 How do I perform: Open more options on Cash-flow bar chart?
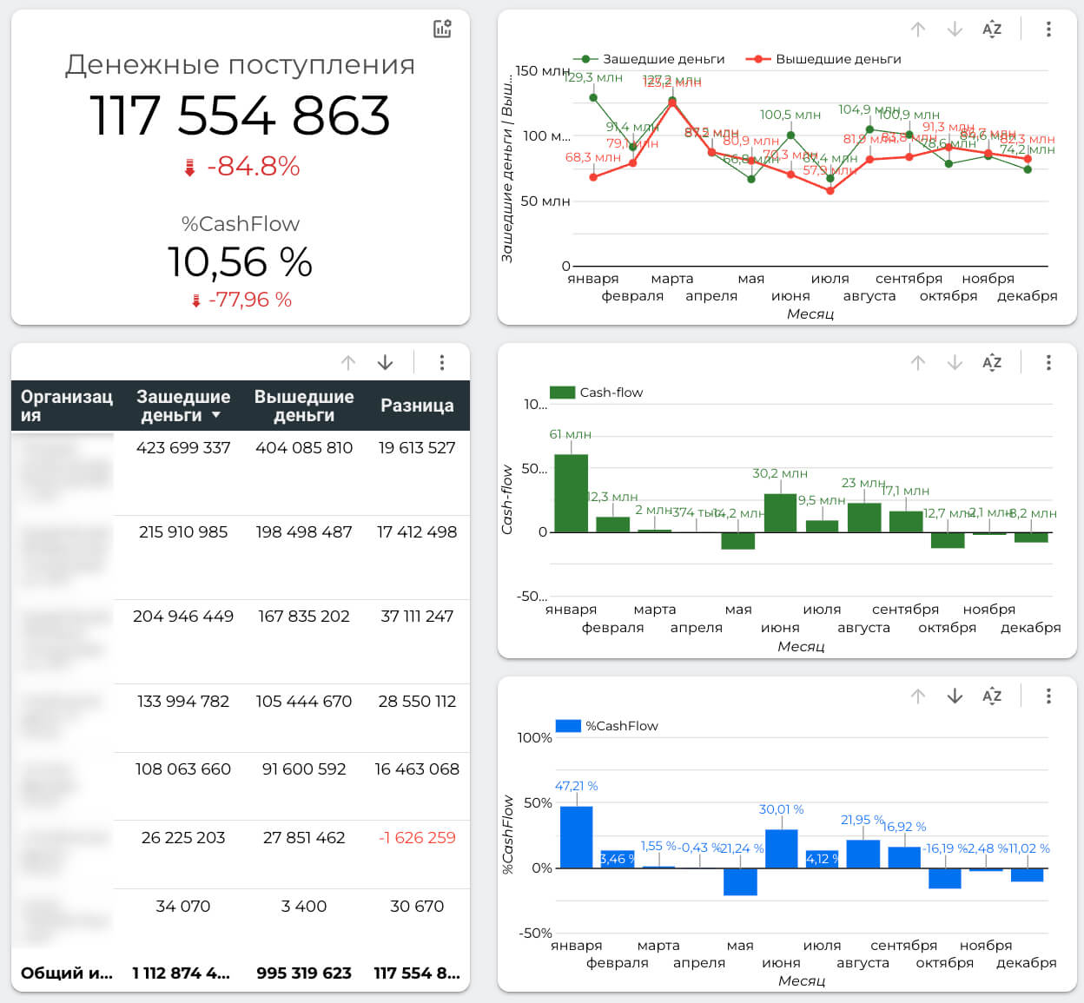click(1048, 362)
